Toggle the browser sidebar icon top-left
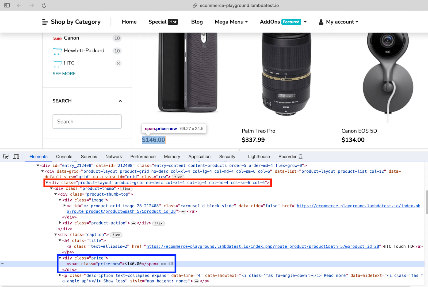Image resolution: width=428 pixels, height=287 pixels. coord(7,5)
